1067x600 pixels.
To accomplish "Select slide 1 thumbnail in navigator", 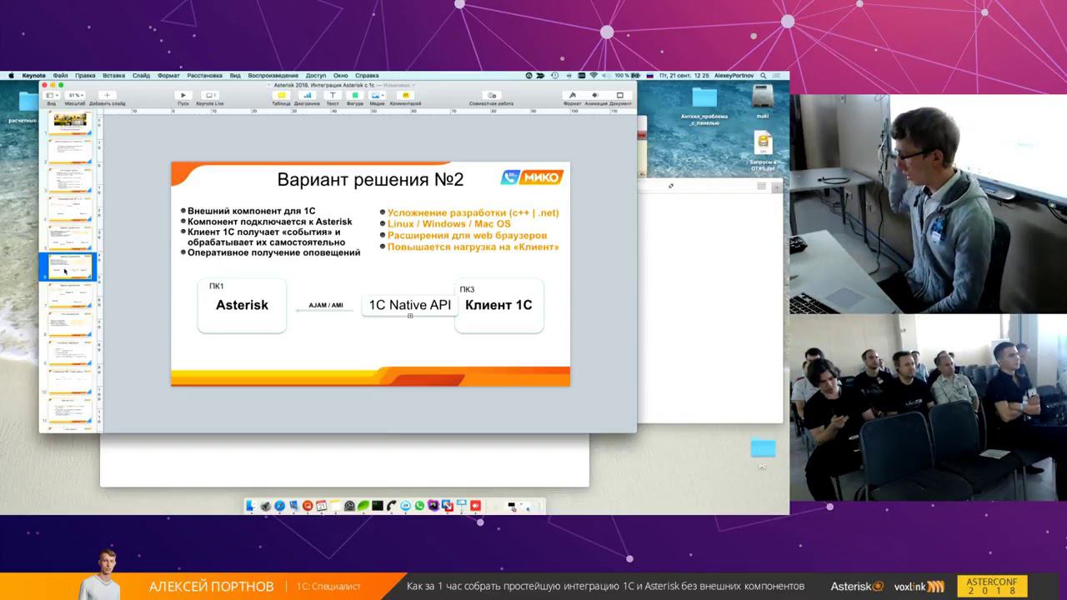I will 70,122.
